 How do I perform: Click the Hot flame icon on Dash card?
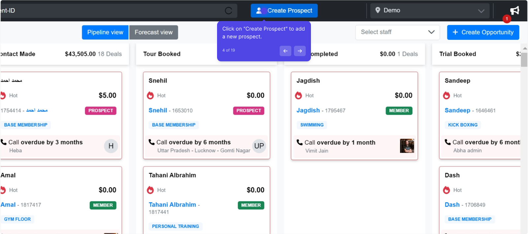pyautogui.click(x=446, y=190)
